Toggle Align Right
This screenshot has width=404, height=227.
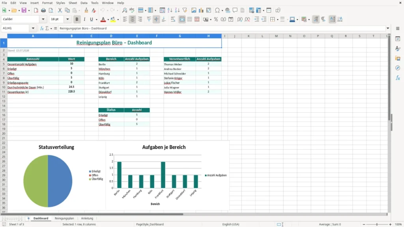click(140, 19)
